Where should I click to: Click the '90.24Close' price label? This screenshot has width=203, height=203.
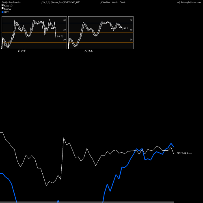tap(184, 153)
